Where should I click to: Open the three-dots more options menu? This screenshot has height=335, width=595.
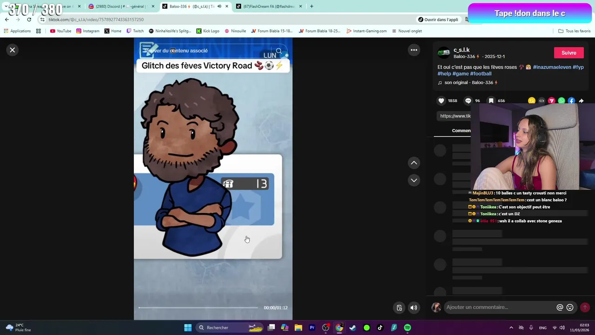[x=414, y=50]
